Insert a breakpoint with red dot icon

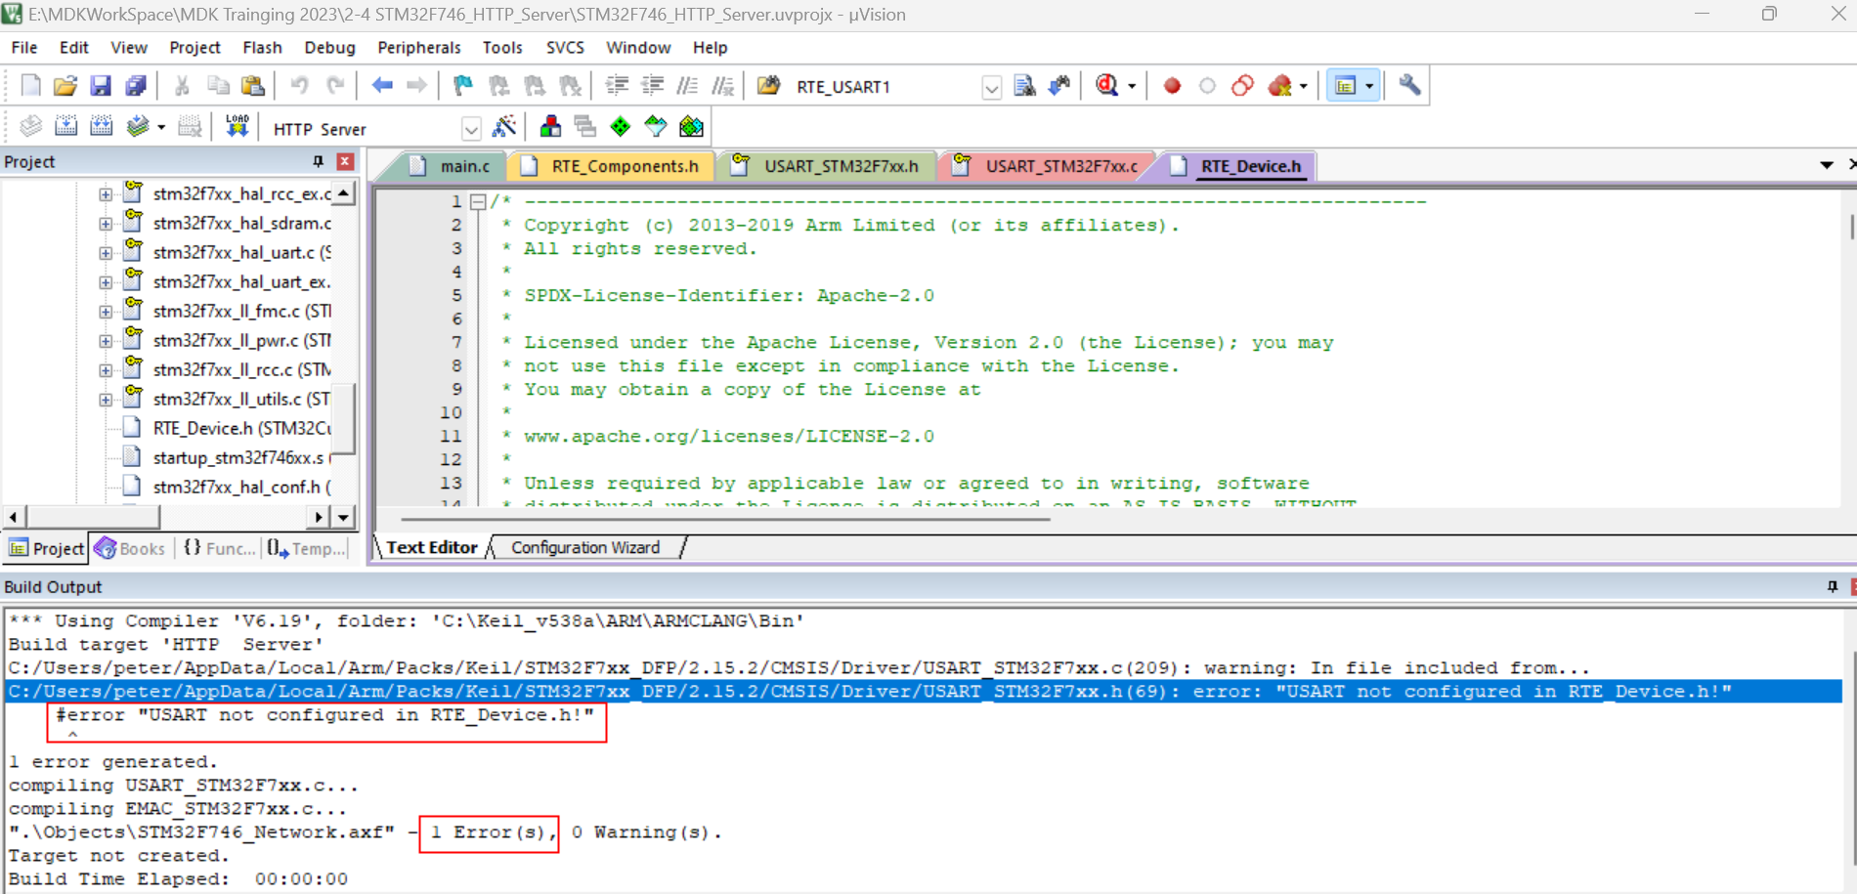(x=1172, y=86)
